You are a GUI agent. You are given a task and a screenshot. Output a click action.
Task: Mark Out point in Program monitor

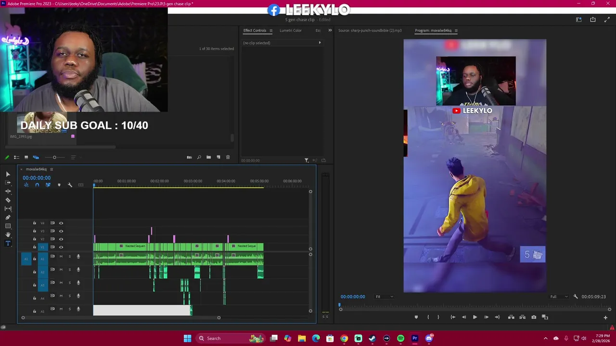coord(438,317)
